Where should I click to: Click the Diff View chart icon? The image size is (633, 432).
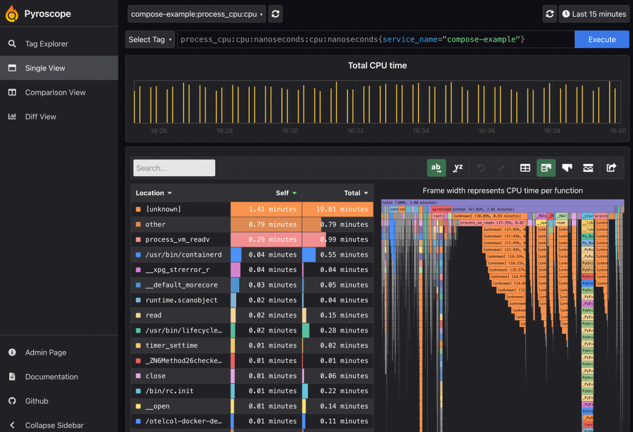[x=12, y=117]
